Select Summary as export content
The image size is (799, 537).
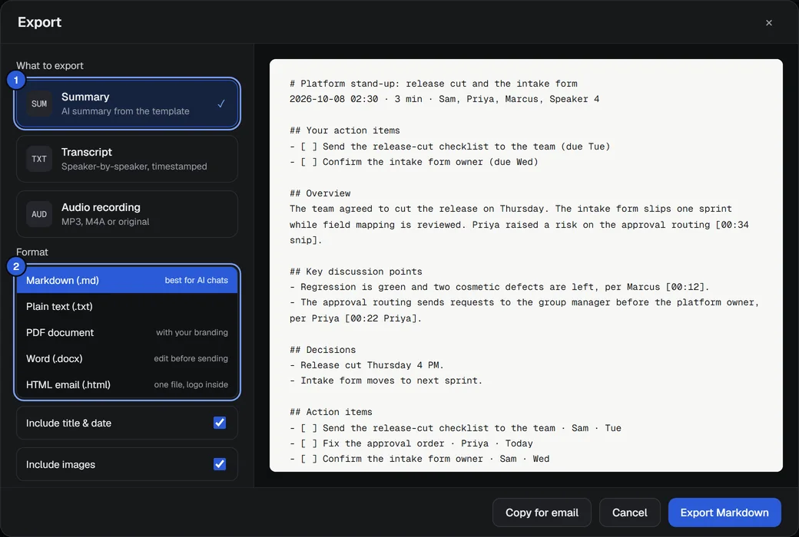click(x=127, y=104)
